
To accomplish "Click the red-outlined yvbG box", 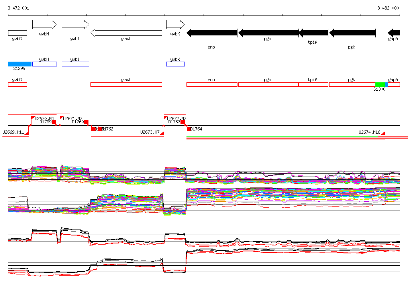I will (x=18, y=84).
